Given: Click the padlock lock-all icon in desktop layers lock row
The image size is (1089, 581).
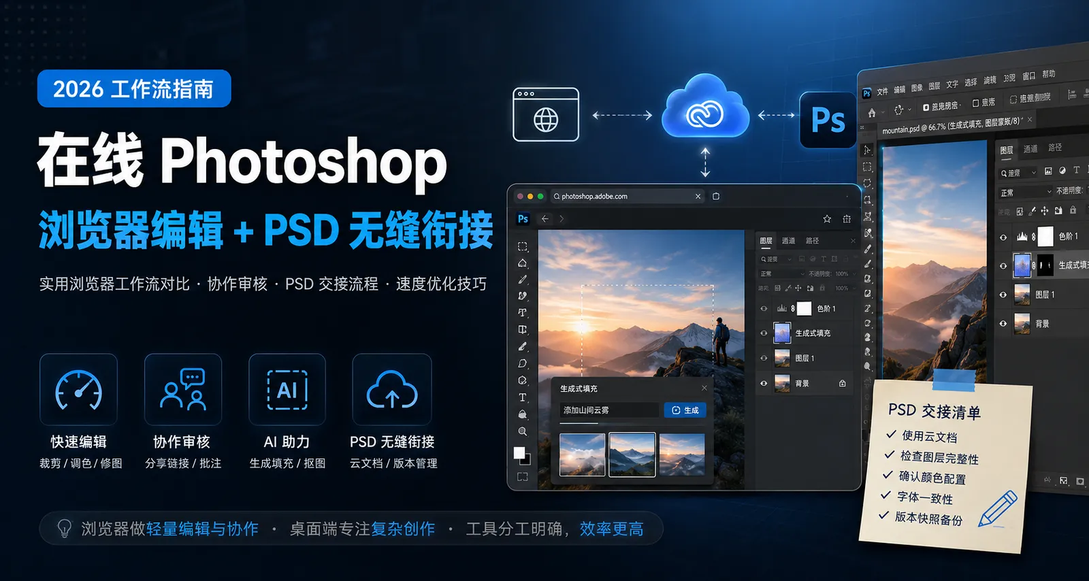Looking at the screenshot, I should (x=1073, y=210).
